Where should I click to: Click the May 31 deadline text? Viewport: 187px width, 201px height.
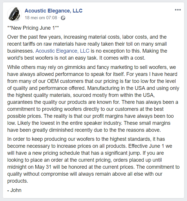[x=43, y=167]
